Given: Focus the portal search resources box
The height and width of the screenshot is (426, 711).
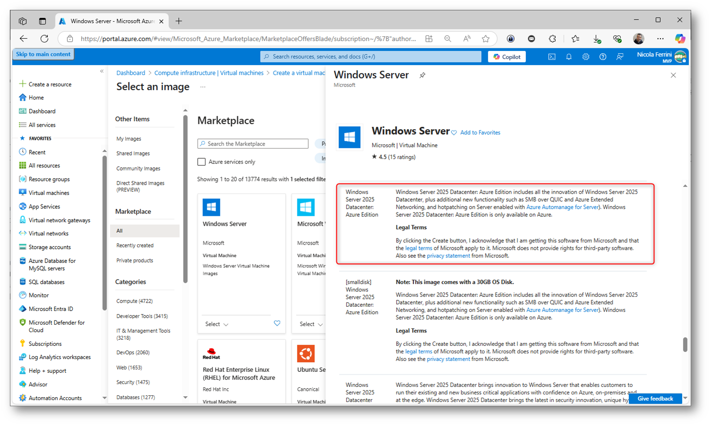Looking at the screenshot, I should [371, 57].
